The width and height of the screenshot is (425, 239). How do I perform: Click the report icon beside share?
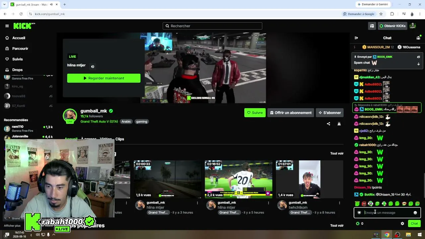point(339,124)
